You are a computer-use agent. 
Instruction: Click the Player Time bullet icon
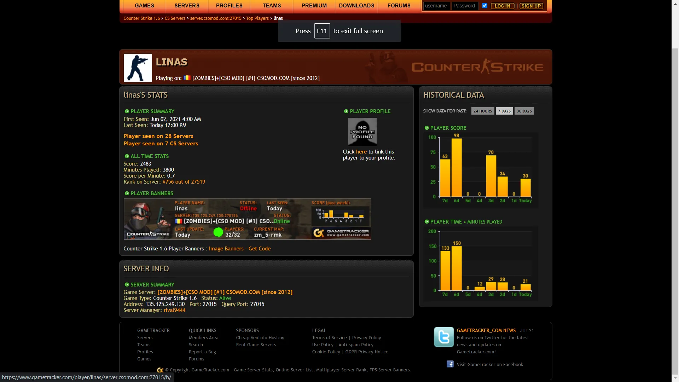coord(426,221)
